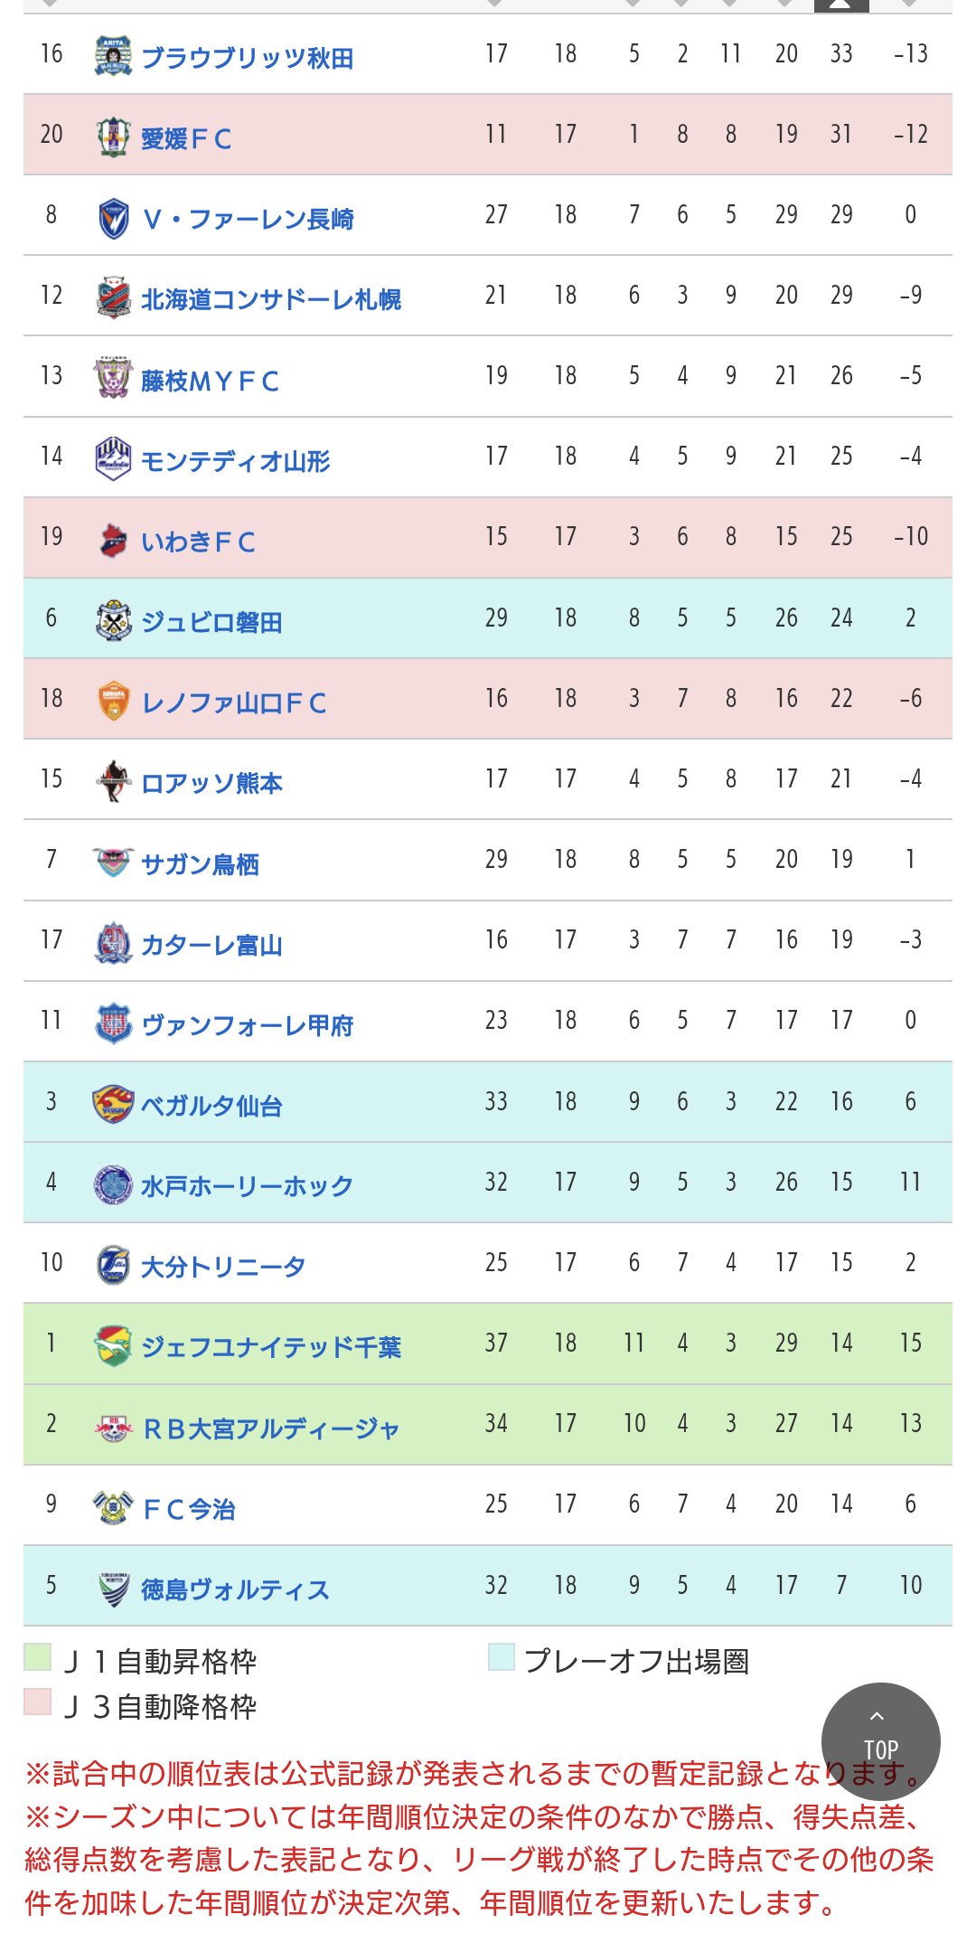Viewport: 976px width, 1952px height.
Task: Click the sort arrow above the points column
Action: (494, 4)
